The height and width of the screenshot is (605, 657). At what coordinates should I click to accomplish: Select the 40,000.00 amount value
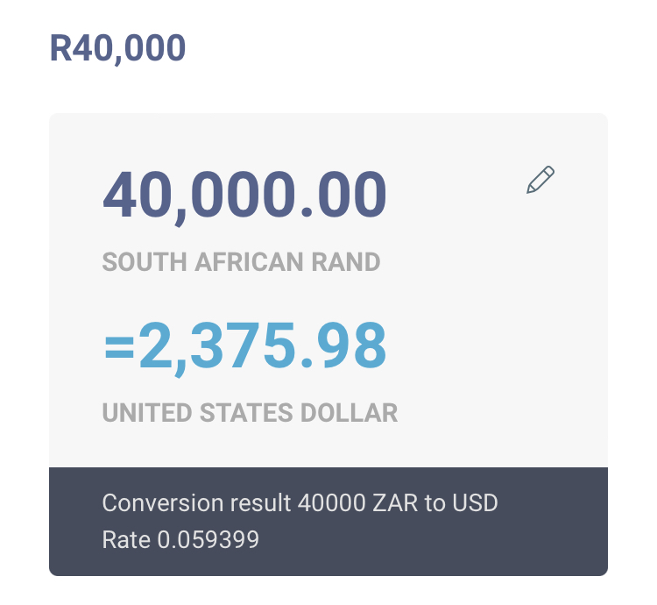click(x=244, y=196)
